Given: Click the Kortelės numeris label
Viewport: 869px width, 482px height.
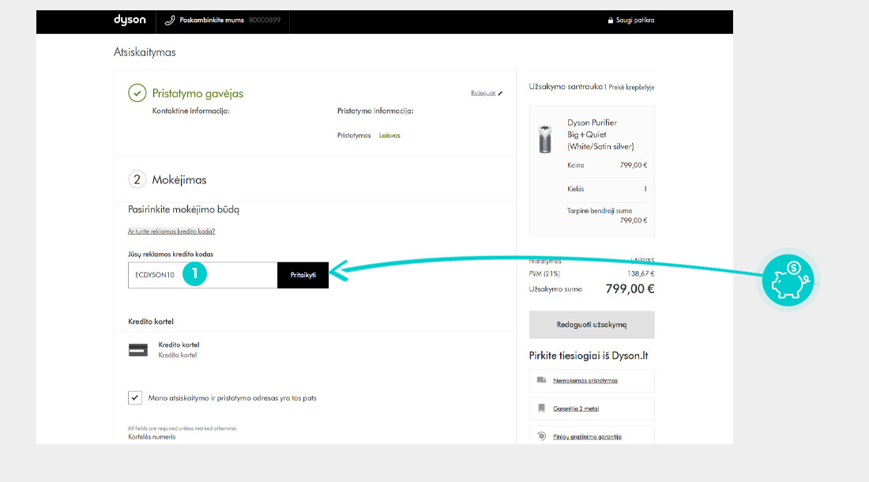Looking at the screenshot, I should pos(152,437).
